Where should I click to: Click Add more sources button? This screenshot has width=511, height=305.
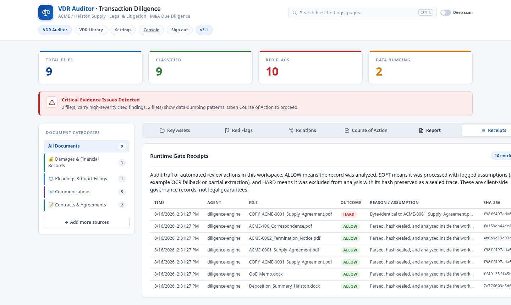[87, 222]
